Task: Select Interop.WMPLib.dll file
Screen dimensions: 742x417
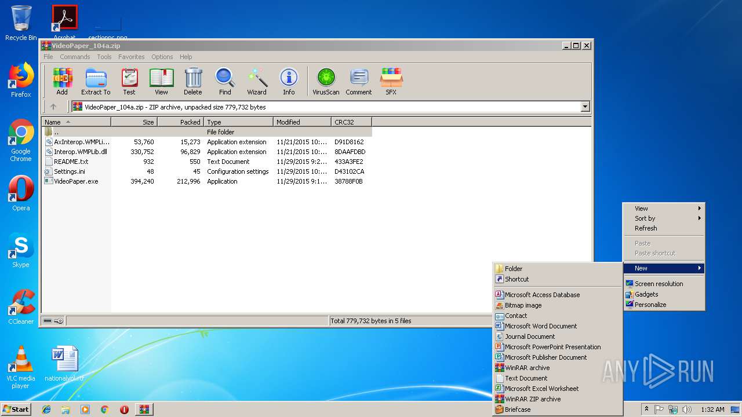Action: tap(207, 152)
